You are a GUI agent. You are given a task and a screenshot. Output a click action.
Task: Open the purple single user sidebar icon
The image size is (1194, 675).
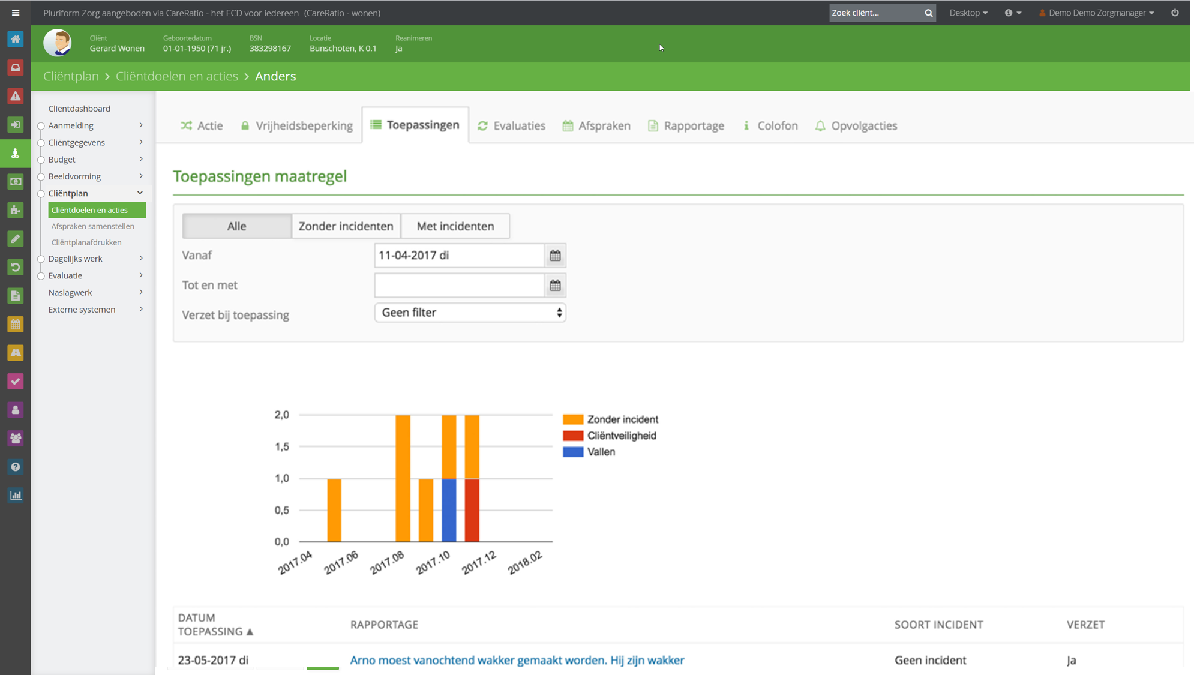(16, 410)
